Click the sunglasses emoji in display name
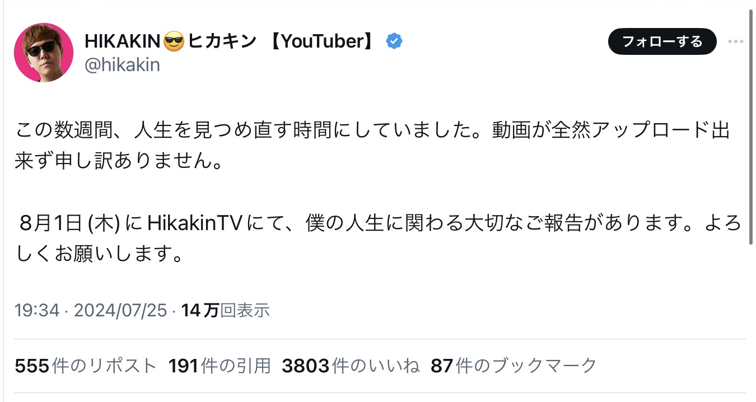This screenshot has height=402, width=756. (x=174, y=41)
